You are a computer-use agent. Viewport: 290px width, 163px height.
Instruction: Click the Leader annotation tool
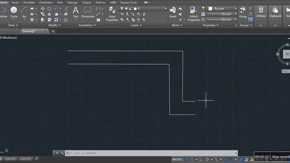pyautogui.click(x=98, y=14)
